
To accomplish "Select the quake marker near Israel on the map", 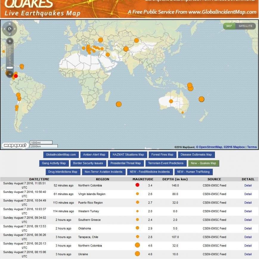I will tap(108, 55).
